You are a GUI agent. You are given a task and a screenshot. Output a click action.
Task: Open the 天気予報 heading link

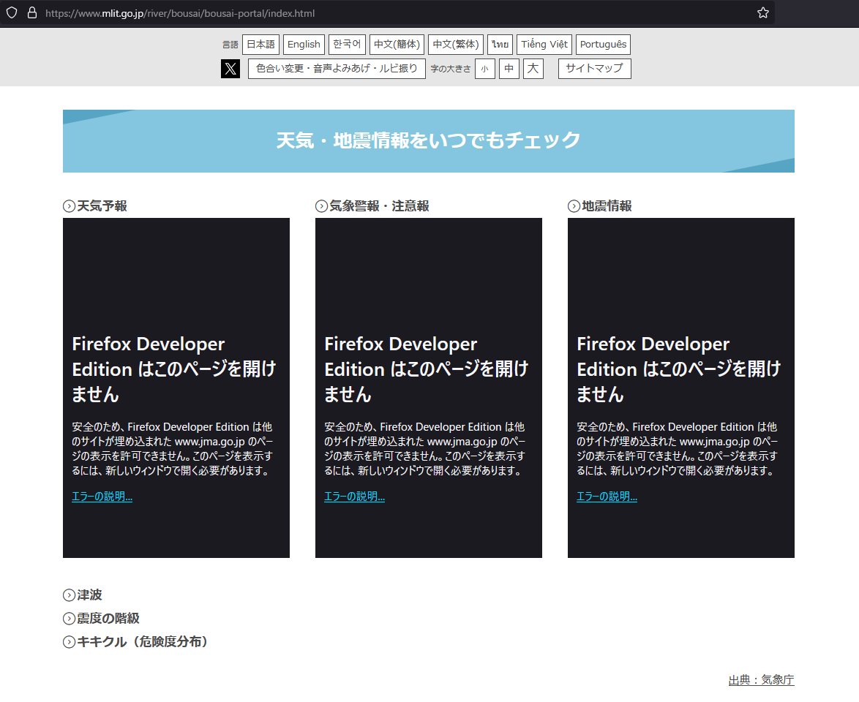point(102,206)
